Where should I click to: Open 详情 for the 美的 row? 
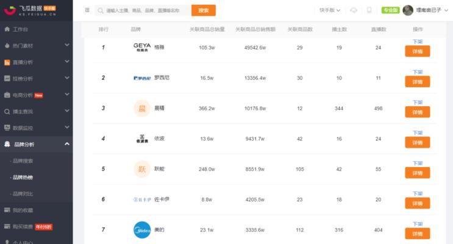pyautogui.click(x=417, y=233)
